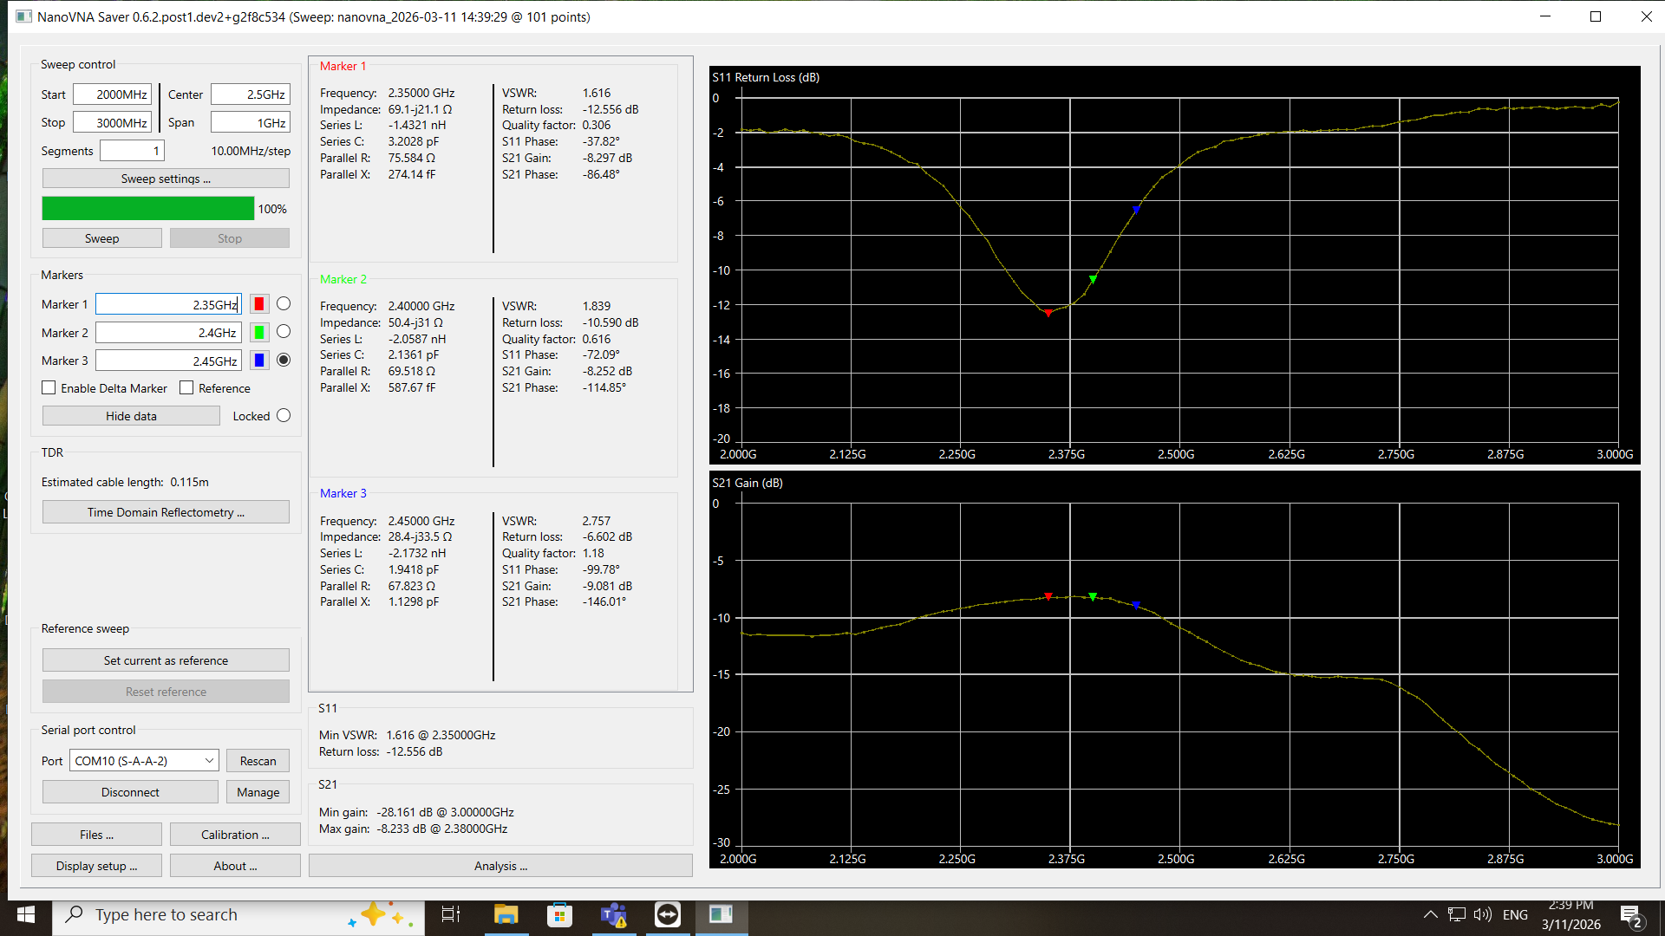This screenshot has width=1665, height=936.
Task: Click the Hide data button
Action: coord(131,416)
